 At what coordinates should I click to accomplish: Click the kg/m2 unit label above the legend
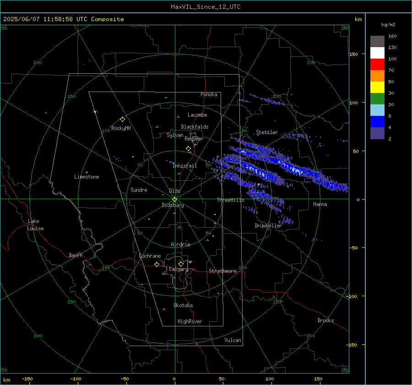(x=388, y=25)
